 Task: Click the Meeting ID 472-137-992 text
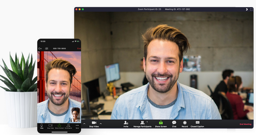point(177,9)
